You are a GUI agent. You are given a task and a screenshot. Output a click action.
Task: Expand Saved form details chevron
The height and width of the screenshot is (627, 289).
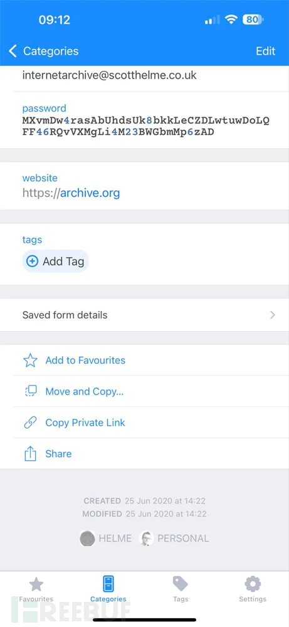(x=273, y=315)
